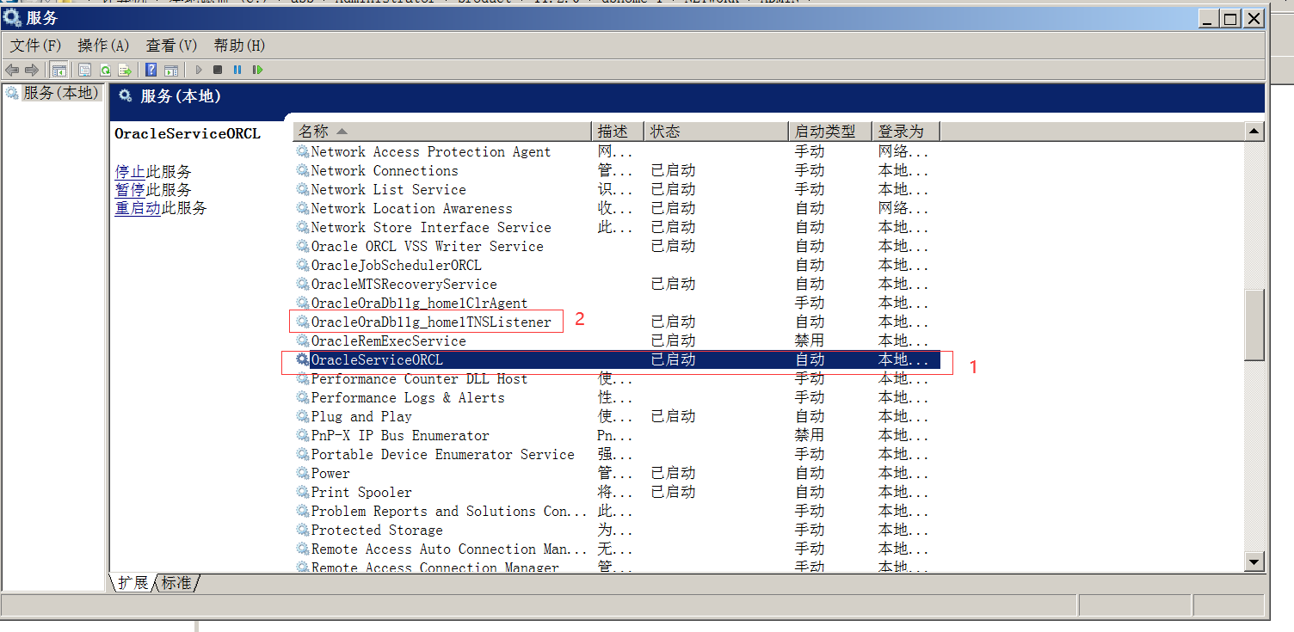The width and height of the screenshot is (1294, 632).
Task: Toggle the show/hide console tree icon
Action: 59,70
